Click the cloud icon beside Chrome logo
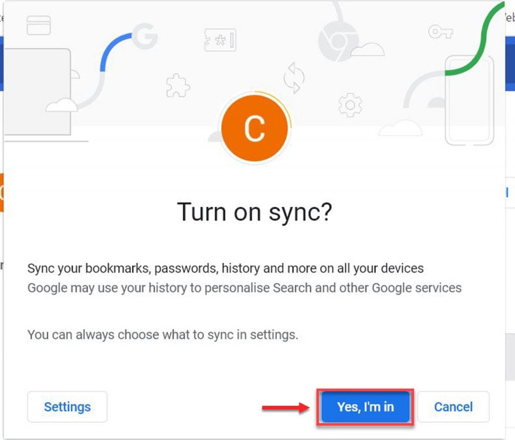Image resolution: width=515 pixels, height=440 pixels. coord(368,50)
